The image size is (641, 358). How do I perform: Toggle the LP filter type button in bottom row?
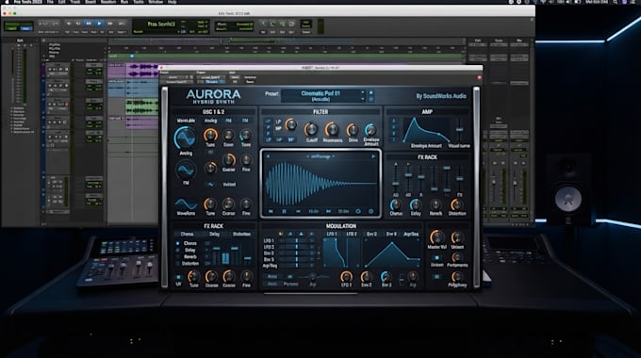pos(269,139)
